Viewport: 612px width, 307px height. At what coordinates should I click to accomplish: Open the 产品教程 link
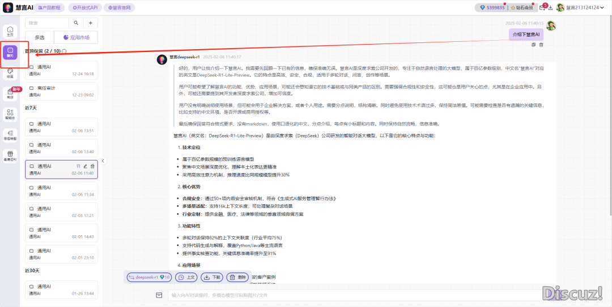pos(49,7)
